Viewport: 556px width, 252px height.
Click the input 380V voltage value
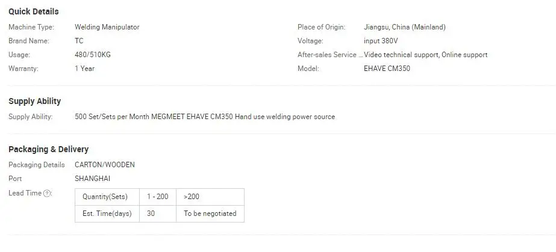pos(381,41)
